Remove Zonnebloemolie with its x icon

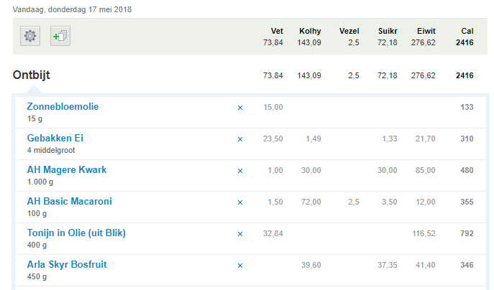[x=240, y=108]
